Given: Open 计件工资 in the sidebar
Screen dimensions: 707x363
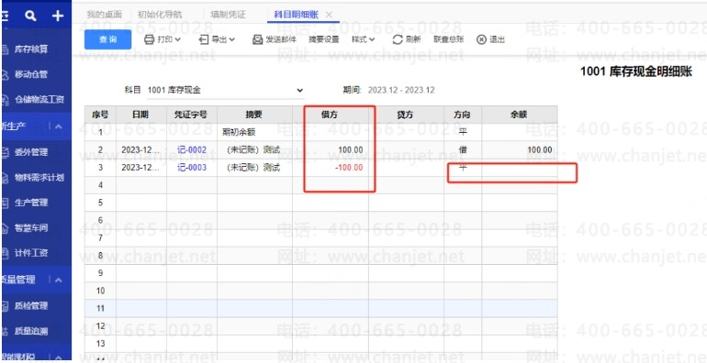Looking at the screenshot, I should (31, 253).
